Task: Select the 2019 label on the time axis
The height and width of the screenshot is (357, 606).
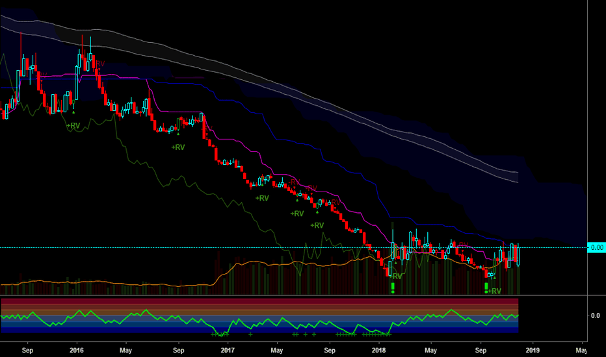Action: 533,350
